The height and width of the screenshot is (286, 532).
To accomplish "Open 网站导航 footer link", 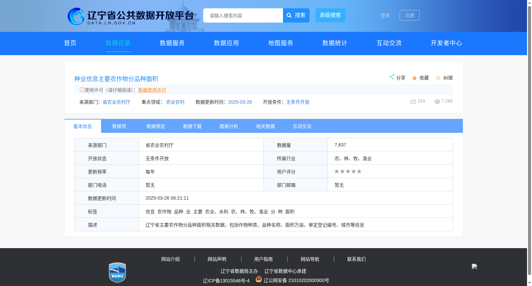I will pyautogui.click(x=310, y=259).
